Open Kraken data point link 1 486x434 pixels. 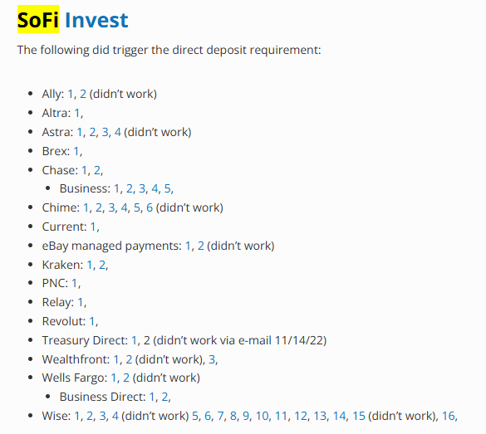pos(90,265)
